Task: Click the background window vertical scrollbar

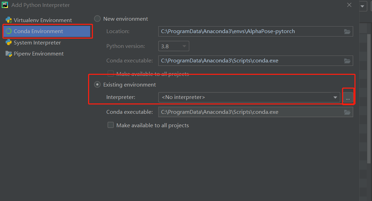Action: pos(369,99)
